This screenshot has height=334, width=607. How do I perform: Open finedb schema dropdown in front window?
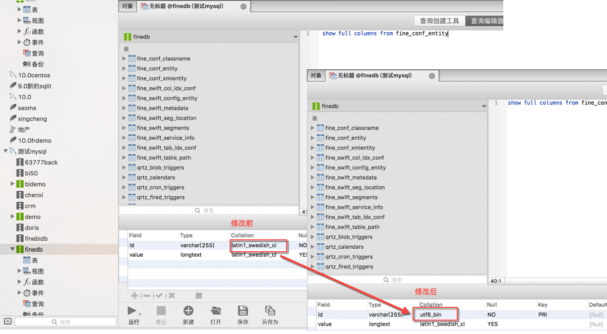point(398,106)
